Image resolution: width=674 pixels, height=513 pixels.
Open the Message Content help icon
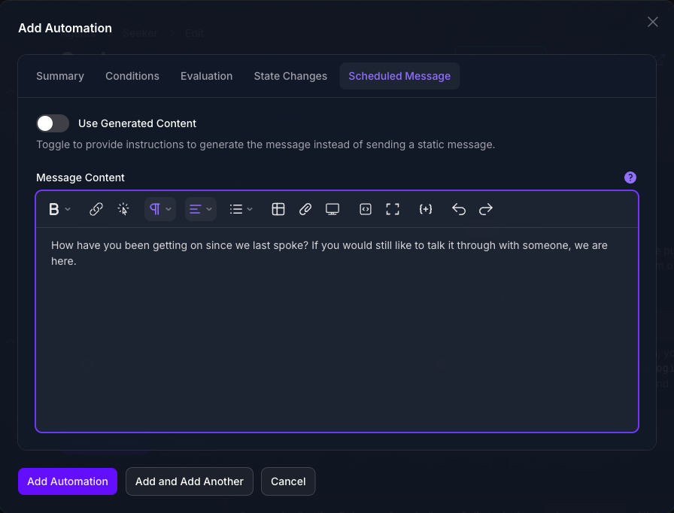(630, 178)
